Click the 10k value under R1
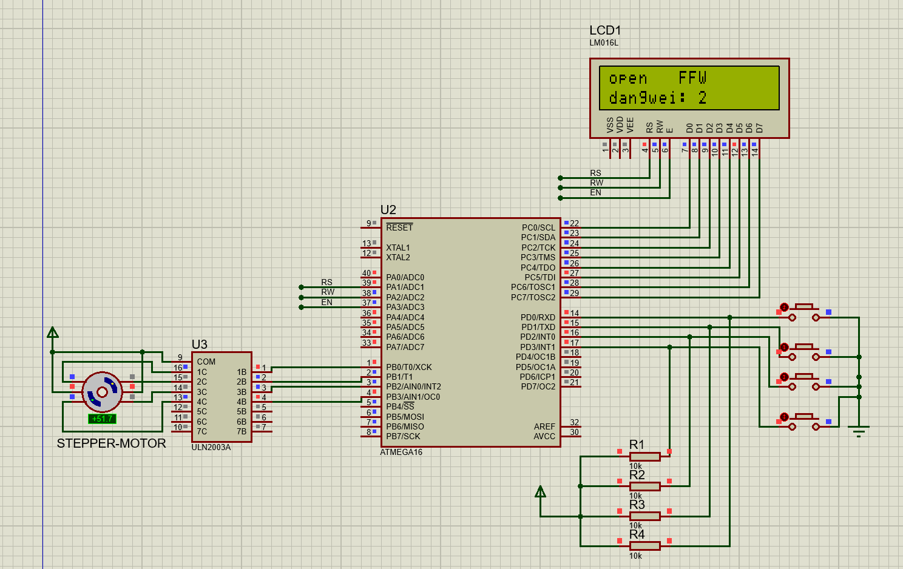Screen dimensions: 903x569 click(635, 466)
